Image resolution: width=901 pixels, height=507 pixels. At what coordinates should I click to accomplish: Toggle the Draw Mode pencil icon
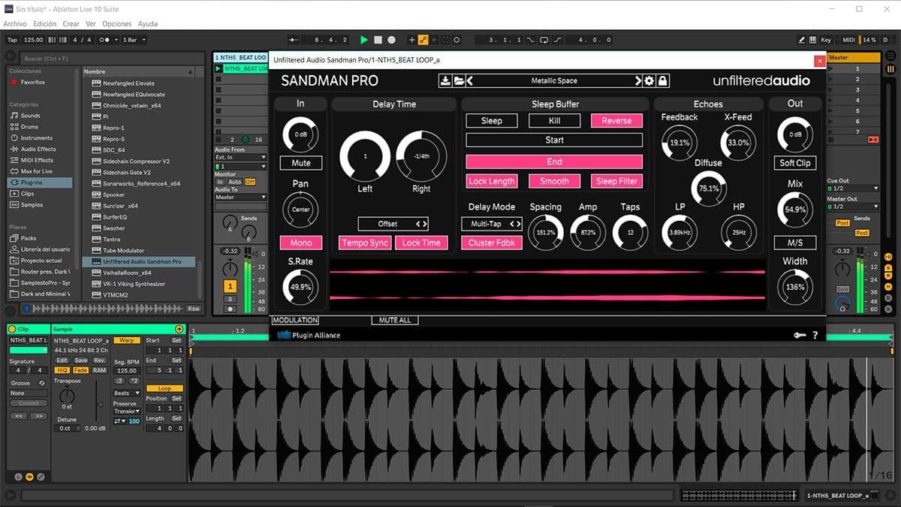click(x=803, y=40)
